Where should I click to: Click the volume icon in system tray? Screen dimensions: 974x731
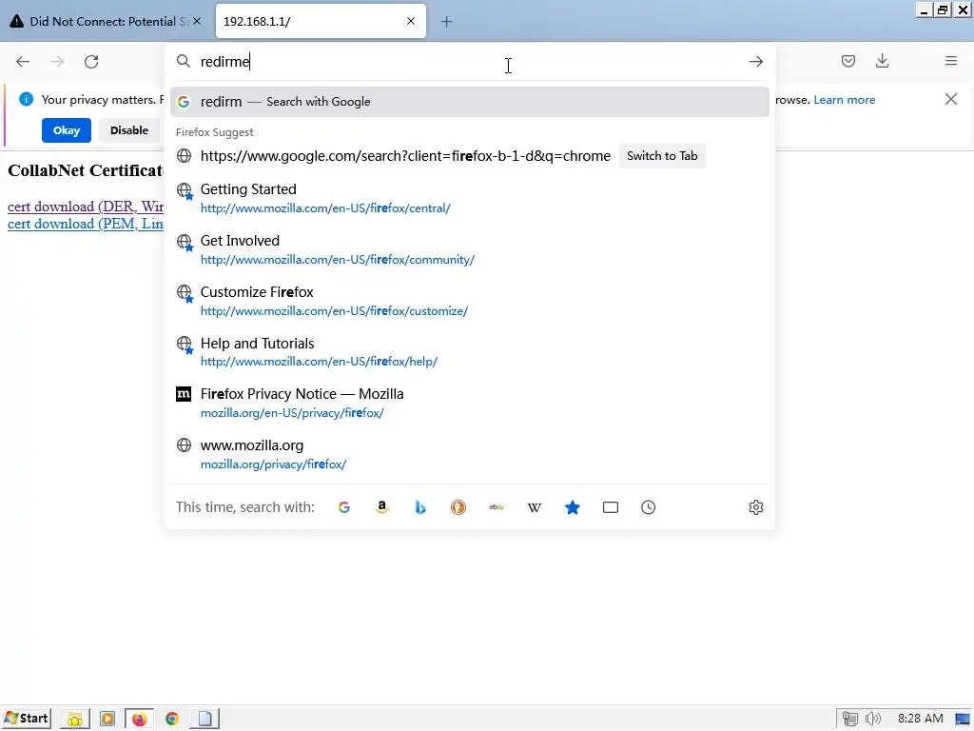point(873,720)
